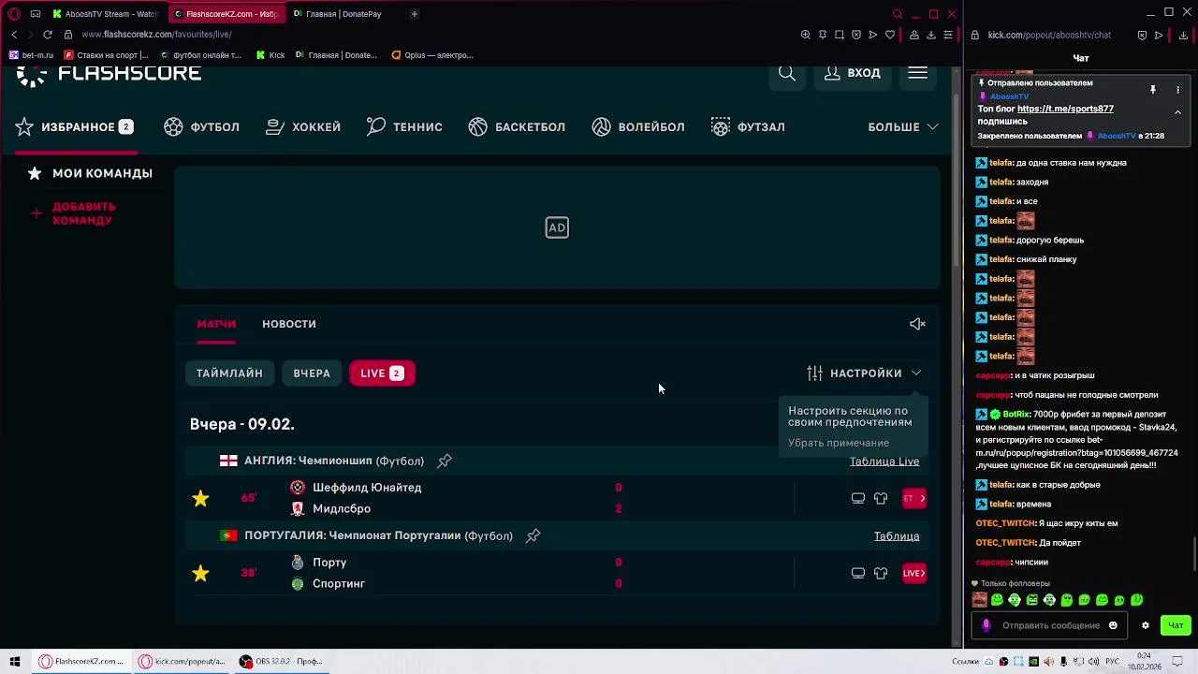The height and width of the screenshot is (674, 1198).
Task: Select the ТАЙМЛАЙН filter
Action: (x=229, y=373)
